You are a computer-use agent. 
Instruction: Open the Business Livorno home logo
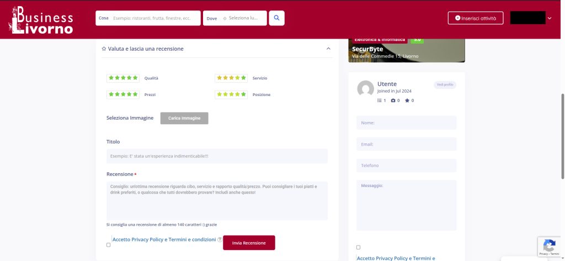tap(41, 19)
